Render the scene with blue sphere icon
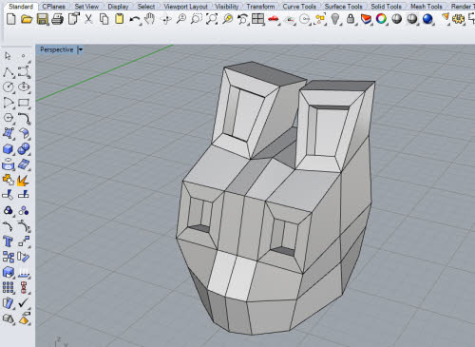This screenshot has width=475, height=347. point(427,19)
